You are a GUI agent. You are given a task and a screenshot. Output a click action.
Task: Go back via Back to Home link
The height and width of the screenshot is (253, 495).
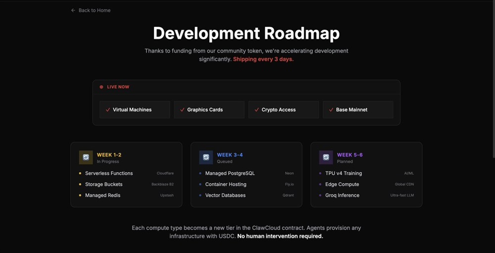tap(94, 10)
